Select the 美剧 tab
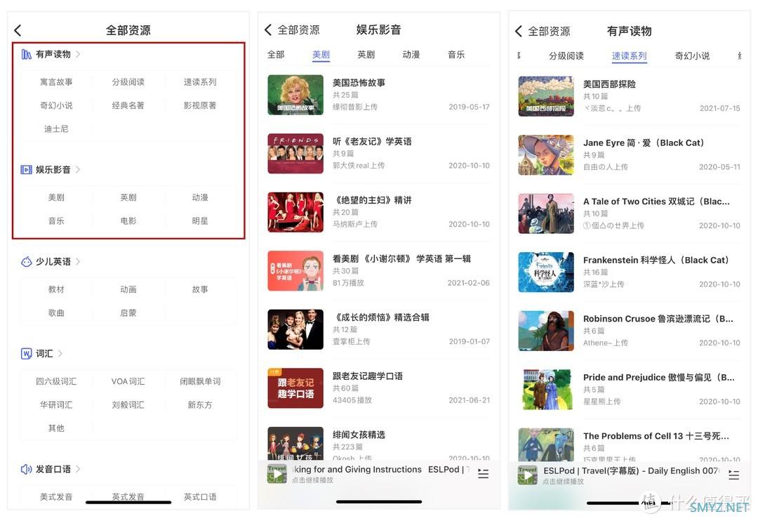The image size is (758, 521). (321, 55)
